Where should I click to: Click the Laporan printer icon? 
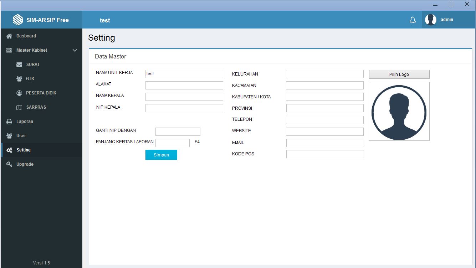pos(9,122)
